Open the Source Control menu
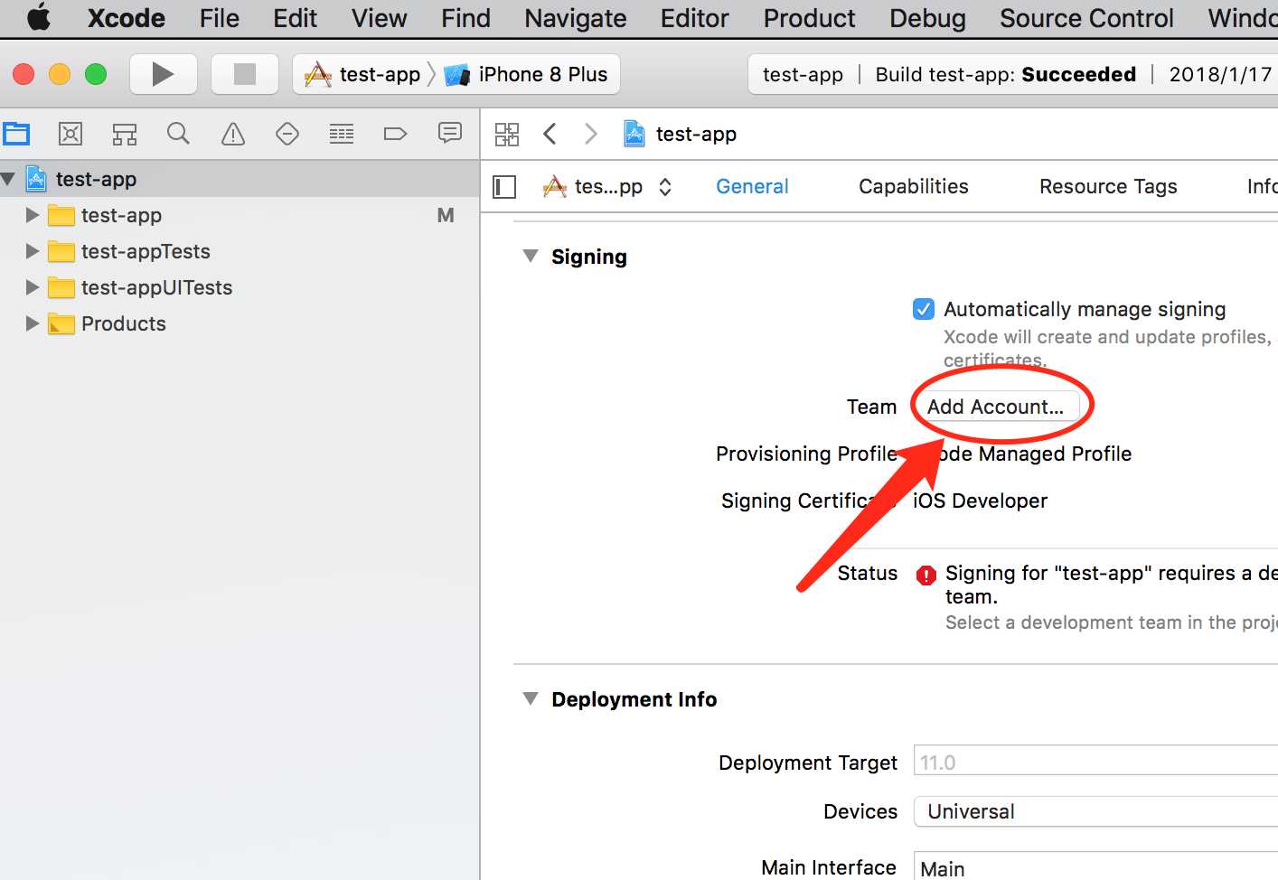 1086,18
